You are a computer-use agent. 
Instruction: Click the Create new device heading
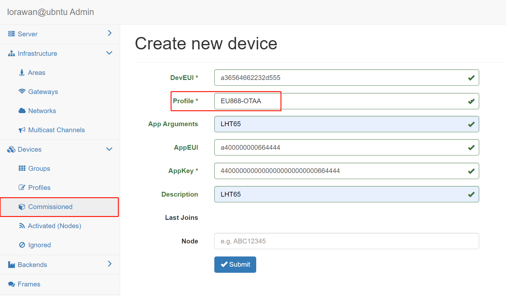click(x=206, y=44)
